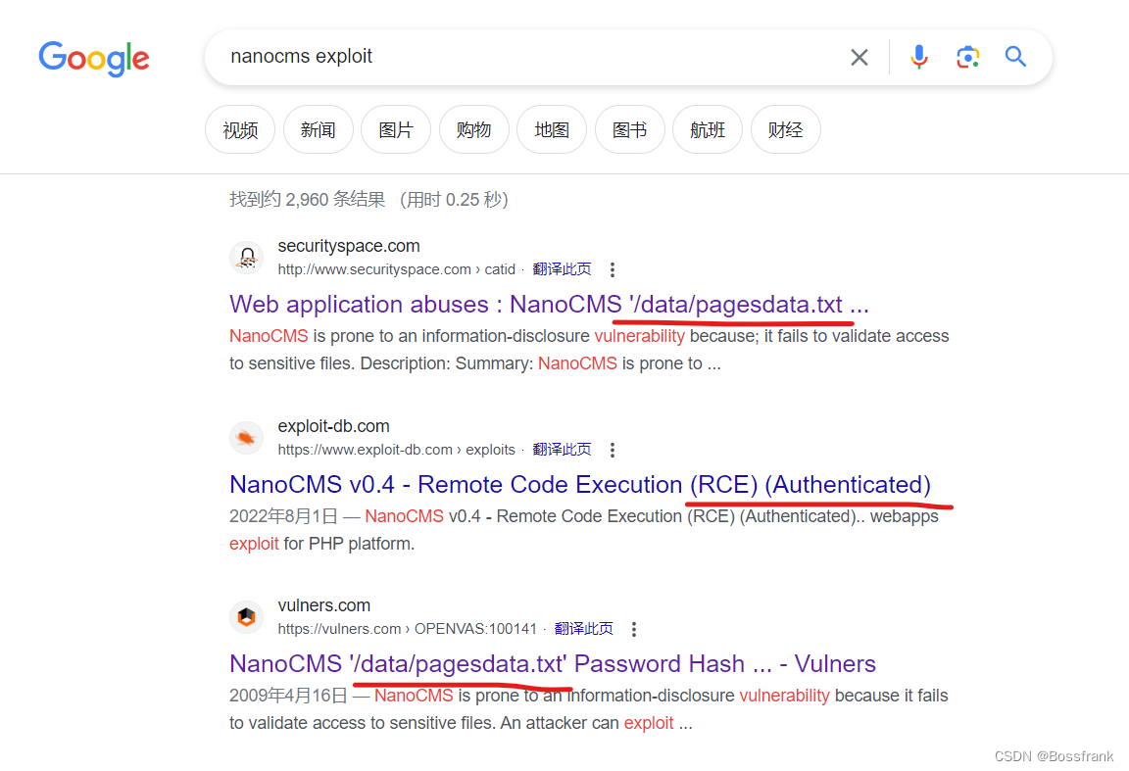Select the 图书 filter tab
The width and height of the screenshot is (1129, 771).
(629, 129)
